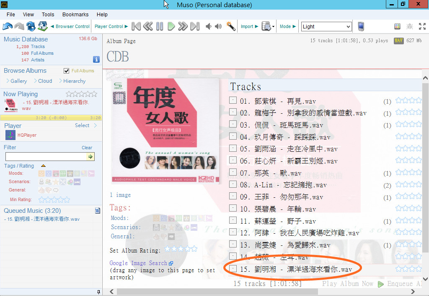
Task: Check the box for track 05 劉雨涵
Action: point(233,148)
